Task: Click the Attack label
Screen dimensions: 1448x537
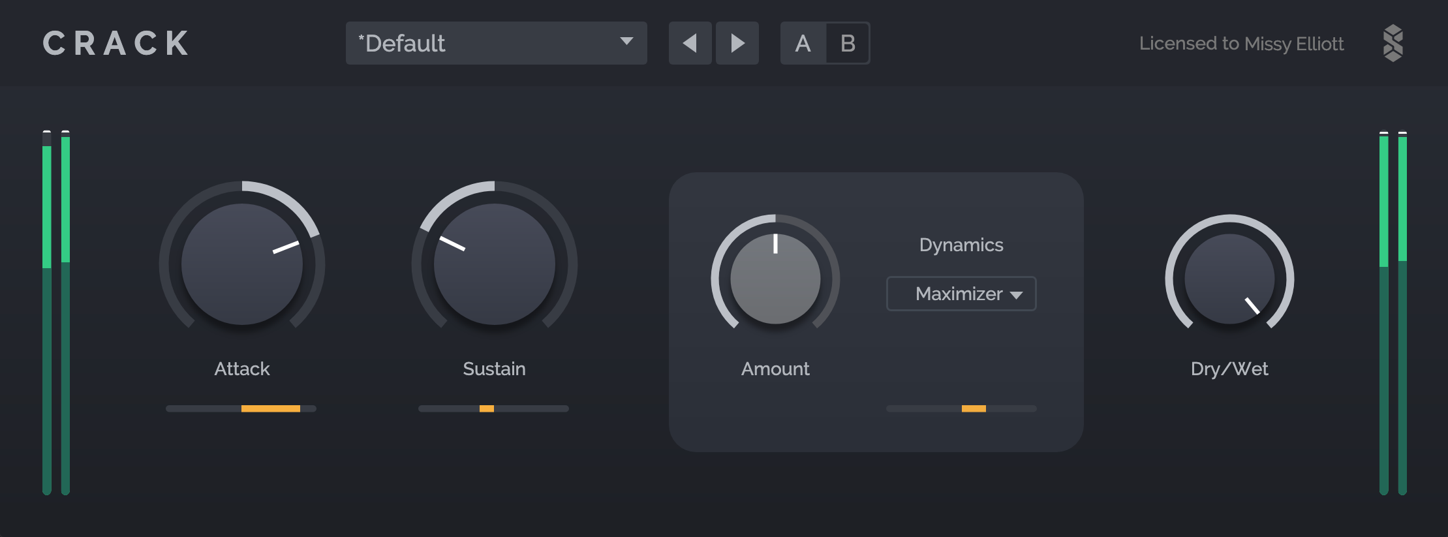Action: click(242, 369)
